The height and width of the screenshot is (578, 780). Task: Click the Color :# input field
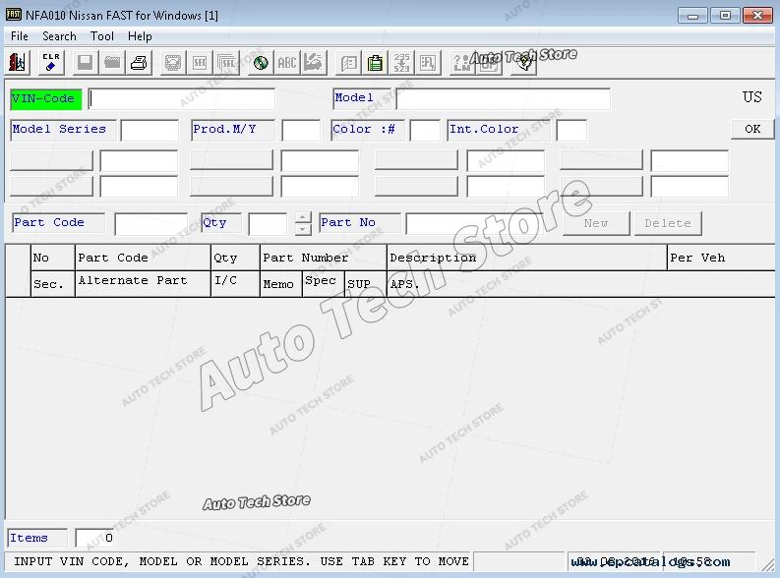point(425,130)
